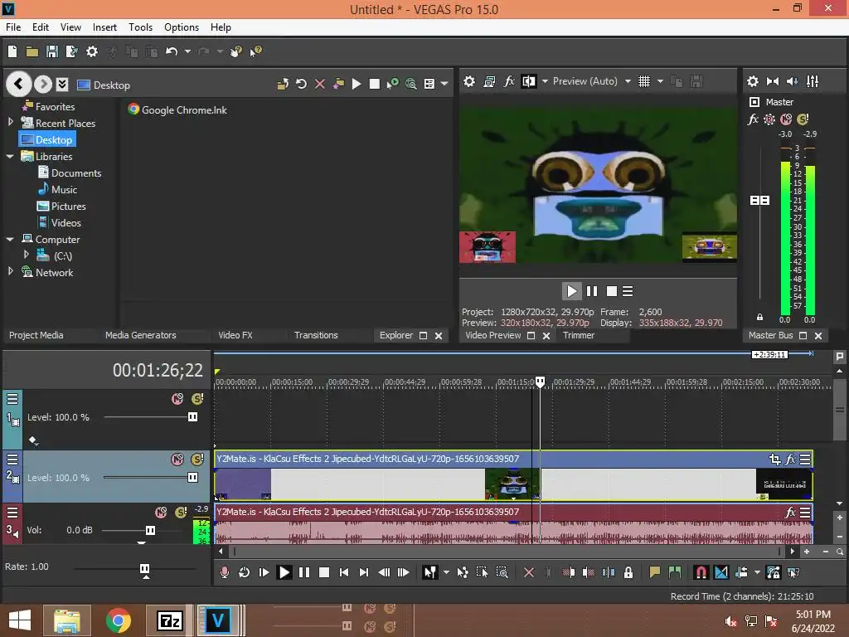Viewport: 849px width, 637px height.
Task: Click audio track Vol slider handle
Action: tap(151, 530)
